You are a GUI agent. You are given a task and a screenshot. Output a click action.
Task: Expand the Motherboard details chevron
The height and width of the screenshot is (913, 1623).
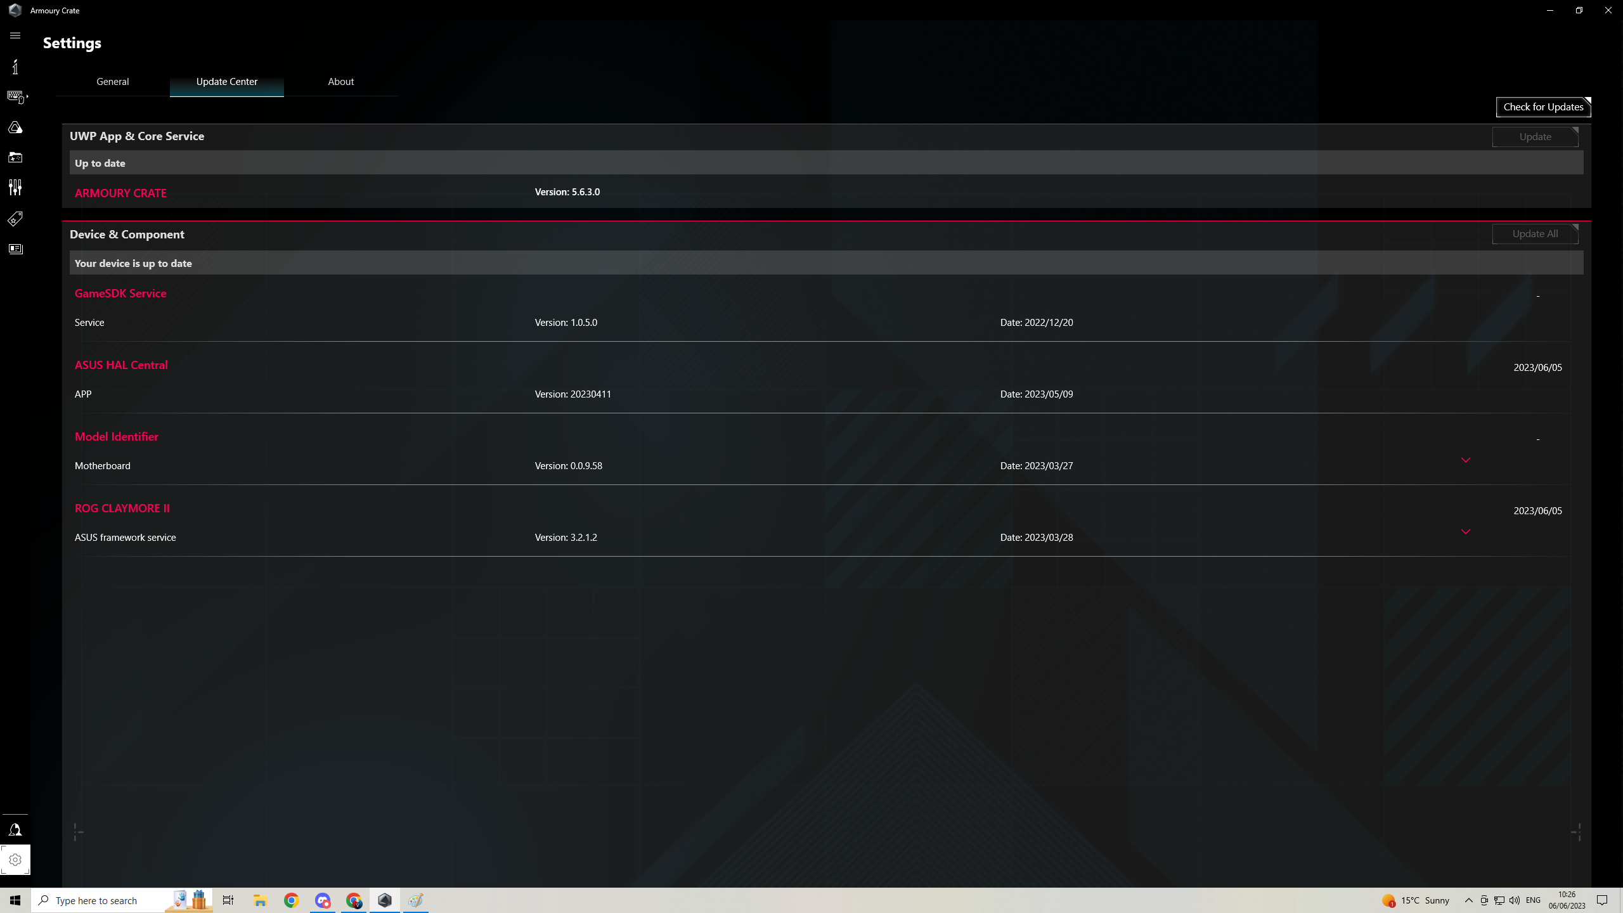tap(1465, 460)
